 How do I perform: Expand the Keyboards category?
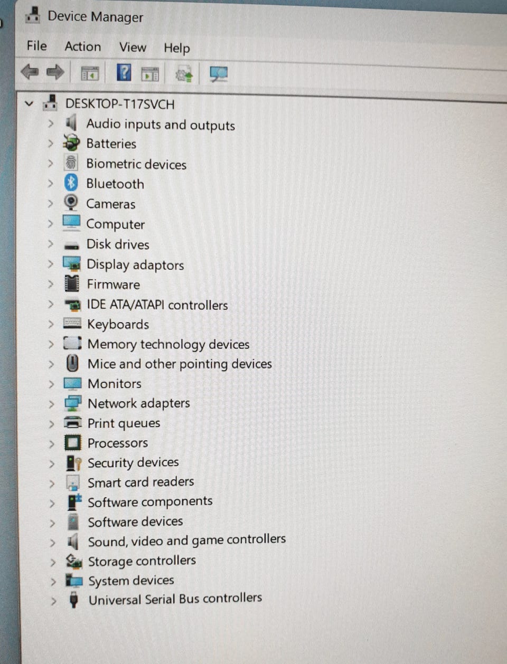51,324
